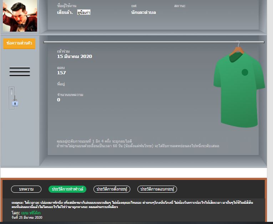Viewport: 273px width, 224px height.
Task: Click the round badge on green shirt
Action: tap(245, 72)
